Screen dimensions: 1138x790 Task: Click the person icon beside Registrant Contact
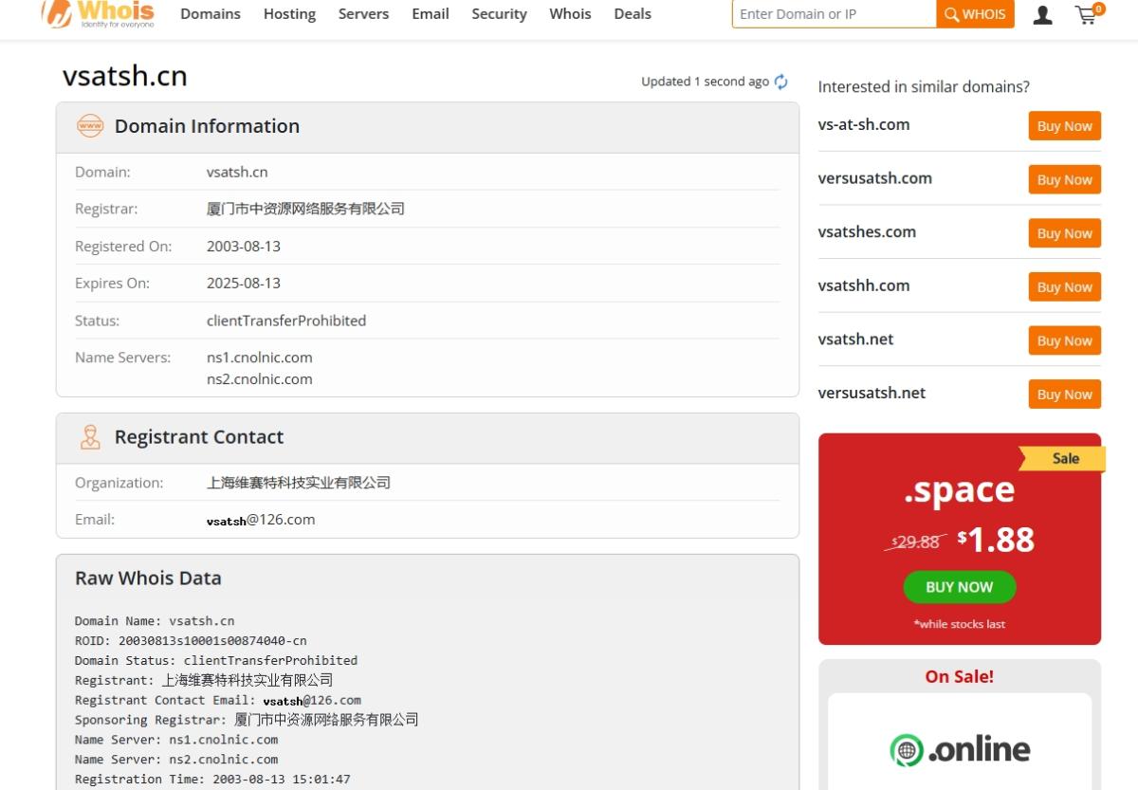(x=90, y=437)
